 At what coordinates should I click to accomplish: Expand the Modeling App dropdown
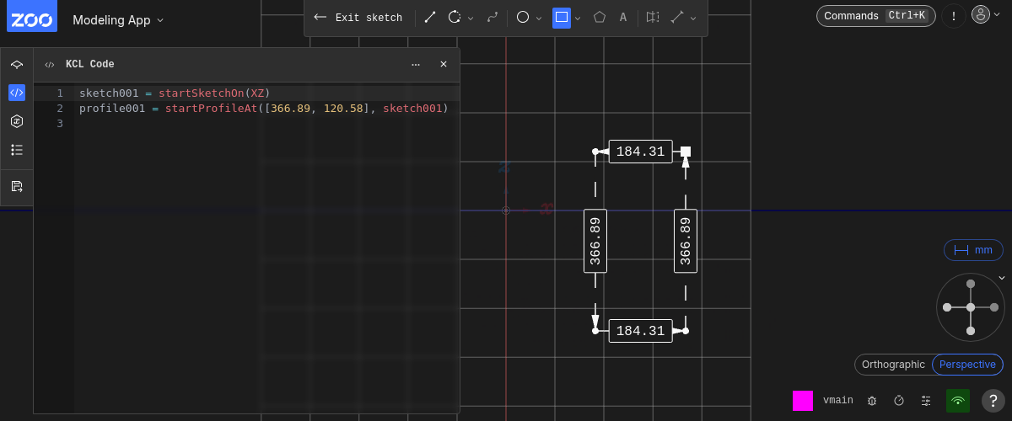click(x=118, y=19)
